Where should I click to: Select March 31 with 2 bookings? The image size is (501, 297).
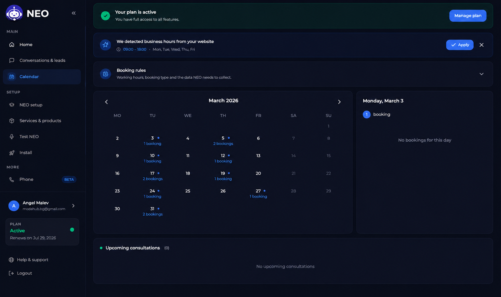point(152,211)
